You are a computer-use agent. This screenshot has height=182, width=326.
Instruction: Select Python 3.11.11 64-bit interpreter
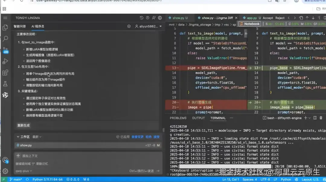[47, 180]
